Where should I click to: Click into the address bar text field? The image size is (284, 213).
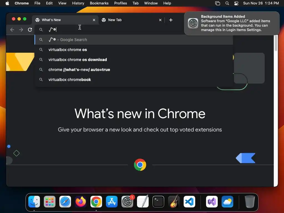[x=116, y=29]
